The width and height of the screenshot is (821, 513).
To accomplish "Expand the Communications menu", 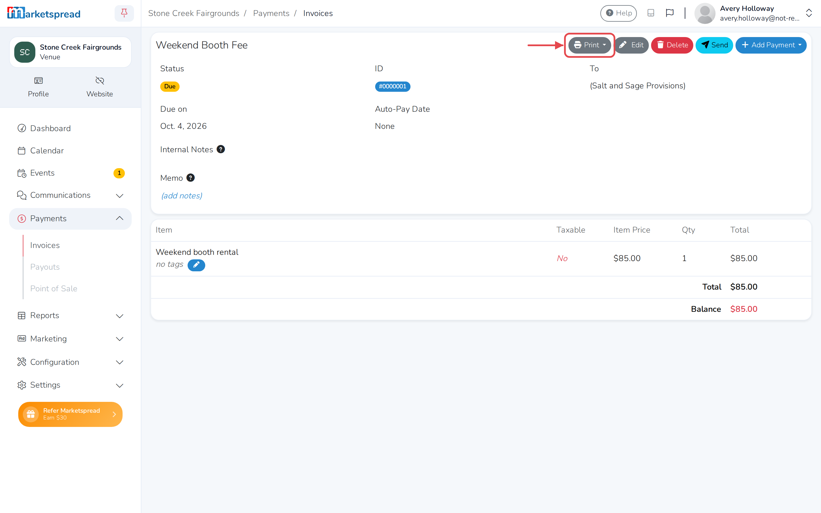I will coord(70,195).
